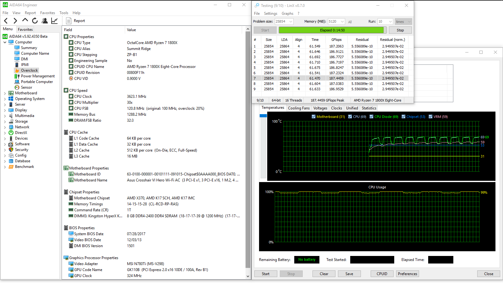Click the System BIOS Date row icon
The image size is (503, 283).
(x=71, y=234)
